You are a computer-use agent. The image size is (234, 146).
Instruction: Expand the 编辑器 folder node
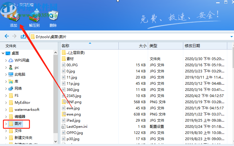6,117
